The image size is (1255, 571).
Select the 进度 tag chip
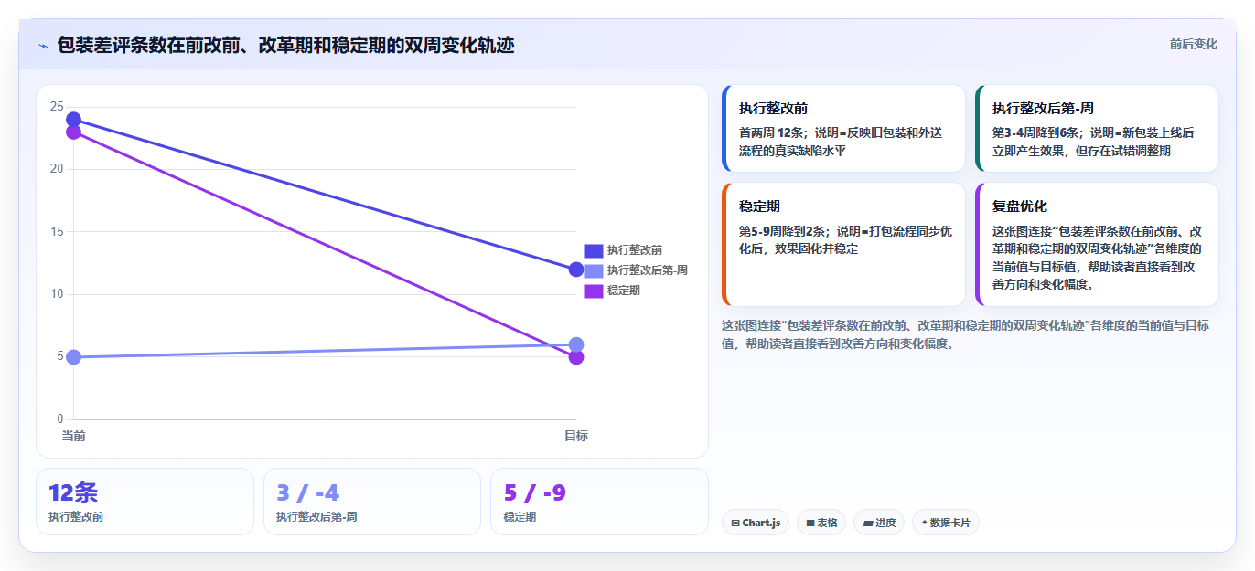coord(879,523)
